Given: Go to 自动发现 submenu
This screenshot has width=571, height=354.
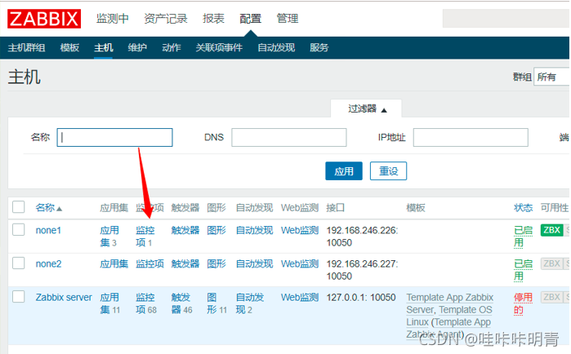Looking at the screenshot, I should pos(276,47).
